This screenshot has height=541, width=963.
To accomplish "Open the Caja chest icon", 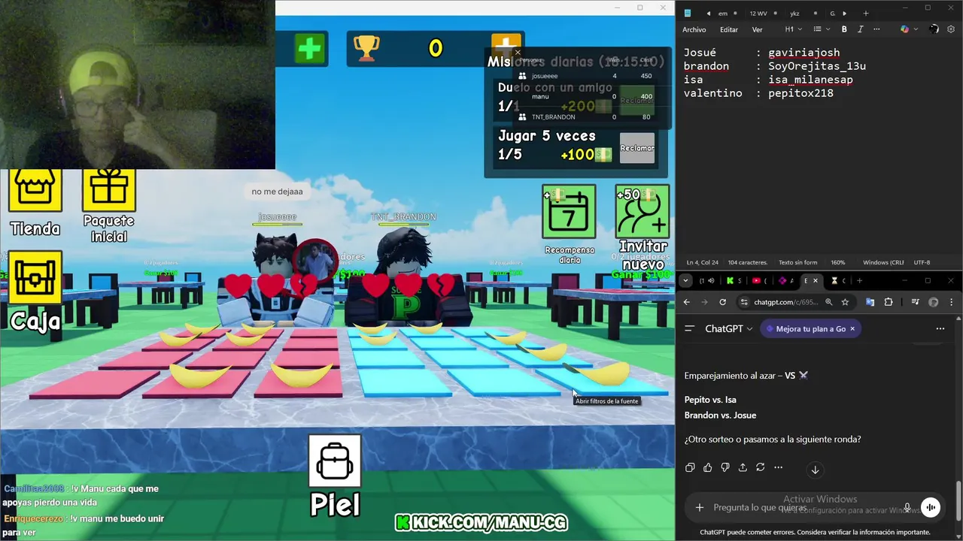I will 35,277.
